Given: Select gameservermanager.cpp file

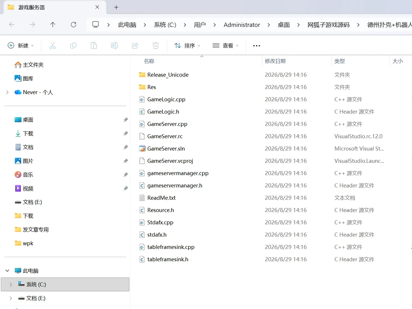Looking at the screenshot, I should [x=178, y=173].
